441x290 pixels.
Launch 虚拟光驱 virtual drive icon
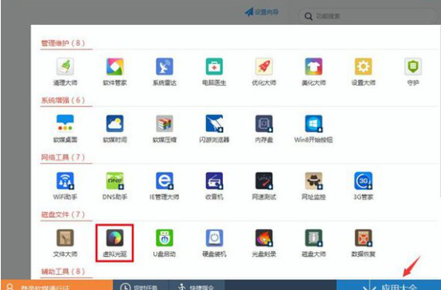click(115, 238)
